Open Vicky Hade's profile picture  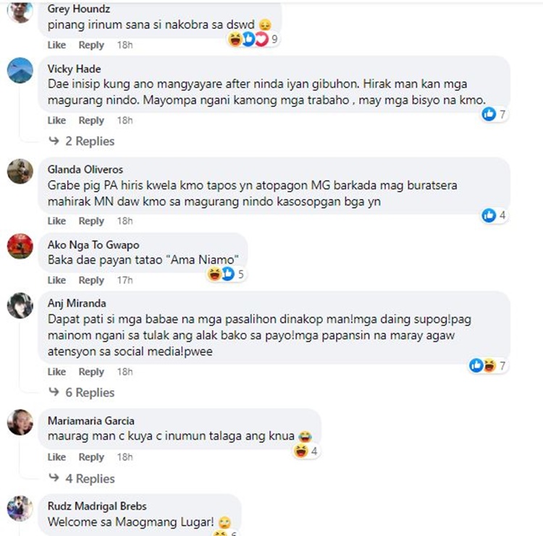(x=20, y=71)
